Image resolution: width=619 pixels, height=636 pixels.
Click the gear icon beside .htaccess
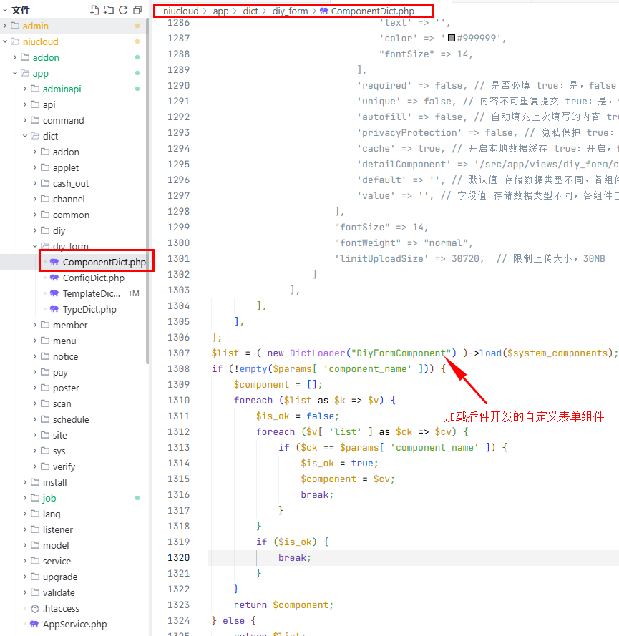point(35,609)
